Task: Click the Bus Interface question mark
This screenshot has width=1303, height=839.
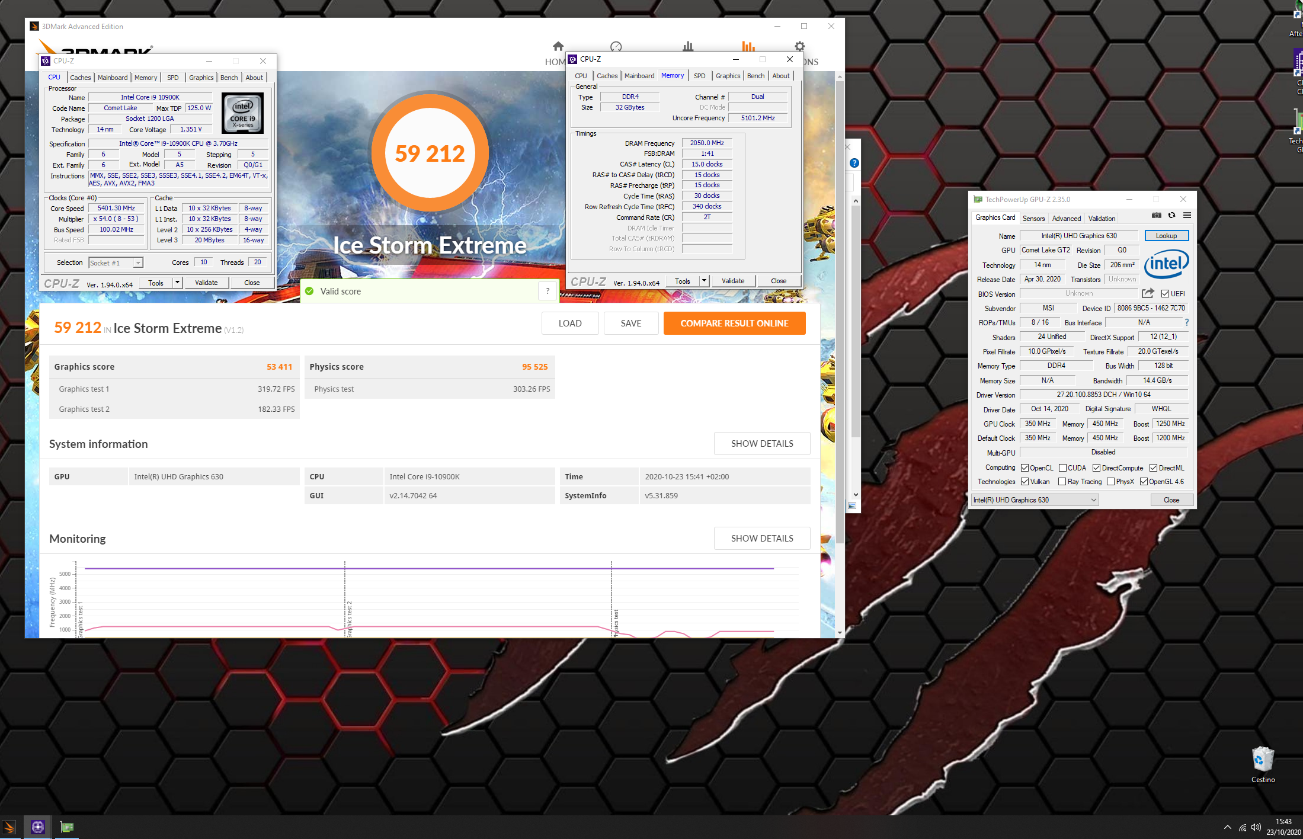Action: pos(1186,322)
